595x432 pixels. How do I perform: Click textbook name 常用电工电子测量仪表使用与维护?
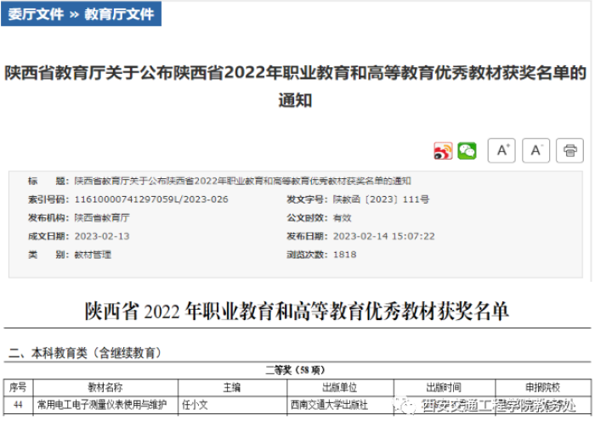102,406
